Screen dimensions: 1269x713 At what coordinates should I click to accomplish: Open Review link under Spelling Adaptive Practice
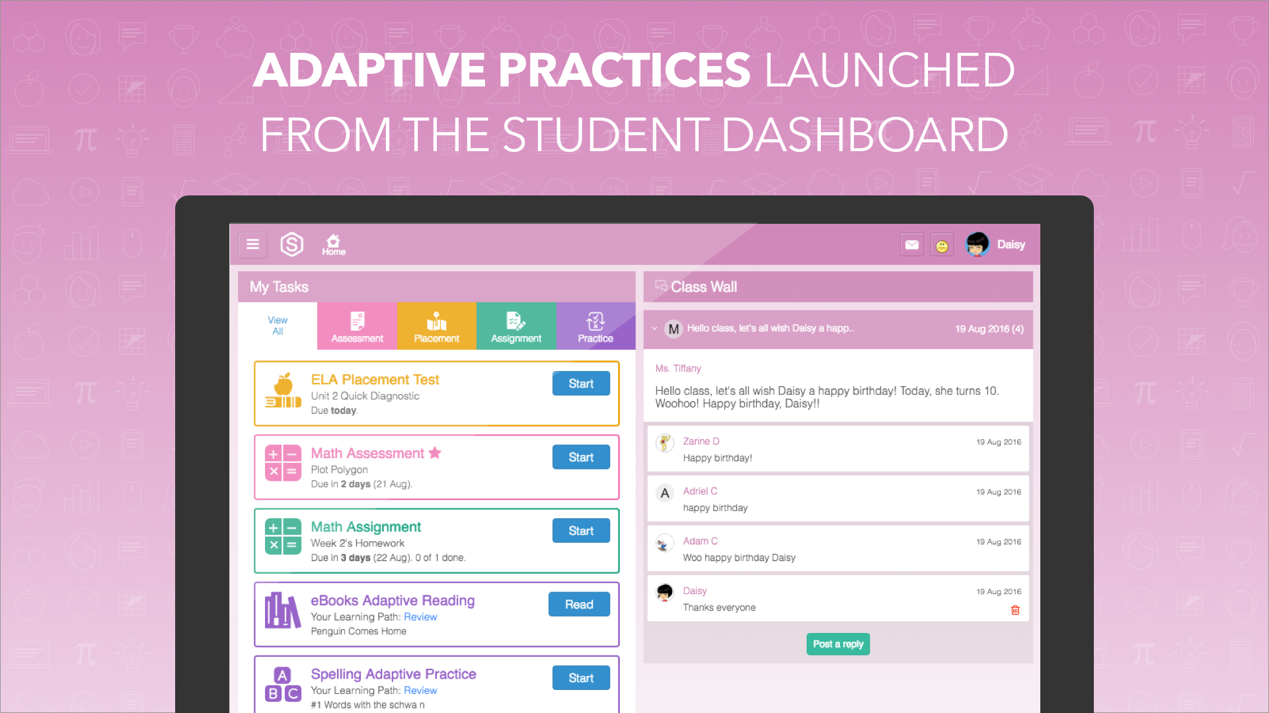coord(420,691)
